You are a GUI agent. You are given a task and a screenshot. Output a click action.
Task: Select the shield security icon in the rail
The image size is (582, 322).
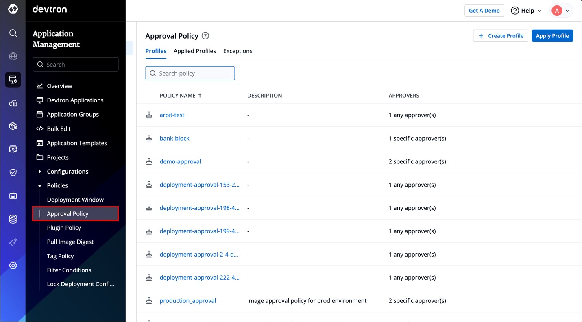(13, 172)
